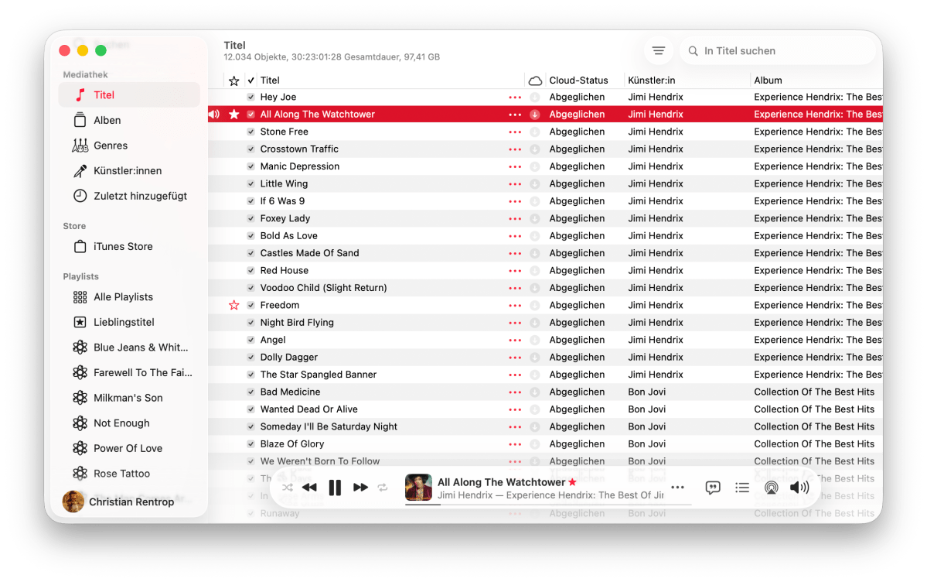Open the AirPlay device selector
927x582 pixels.
pos(771,488)
